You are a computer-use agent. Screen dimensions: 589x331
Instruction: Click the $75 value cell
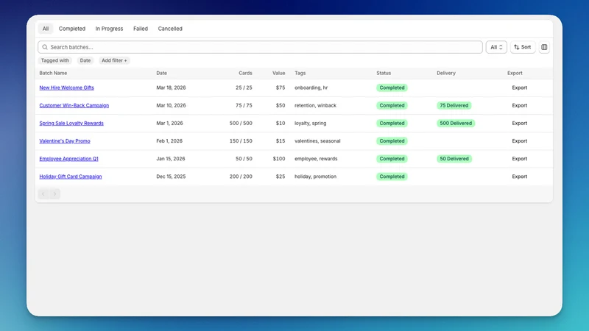(281, 88)
